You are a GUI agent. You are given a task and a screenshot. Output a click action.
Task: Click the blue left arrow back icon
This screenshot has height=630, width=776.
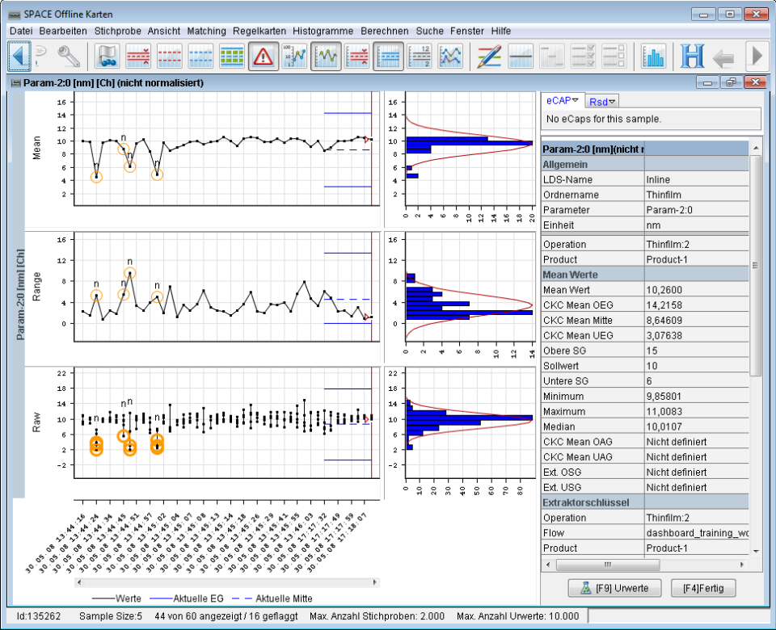[x=19, y=56]
